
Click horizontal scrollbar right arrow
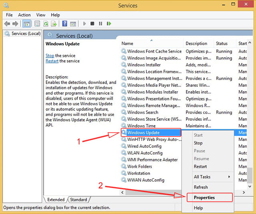pyautogui.click(x=244, y=192)
